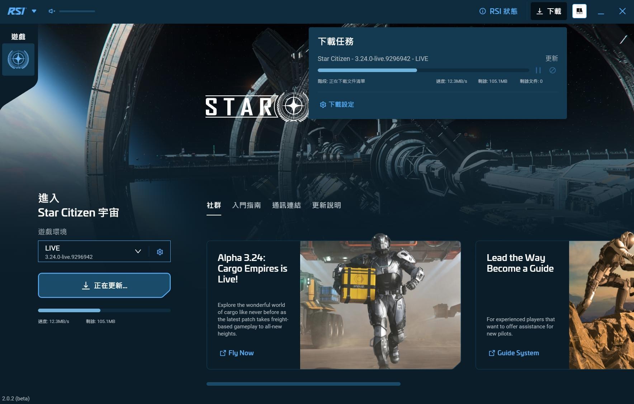Viewport: 634px width, 404px height.
Task: Switch to the 更新說明 tab
Action: [327, 205]
